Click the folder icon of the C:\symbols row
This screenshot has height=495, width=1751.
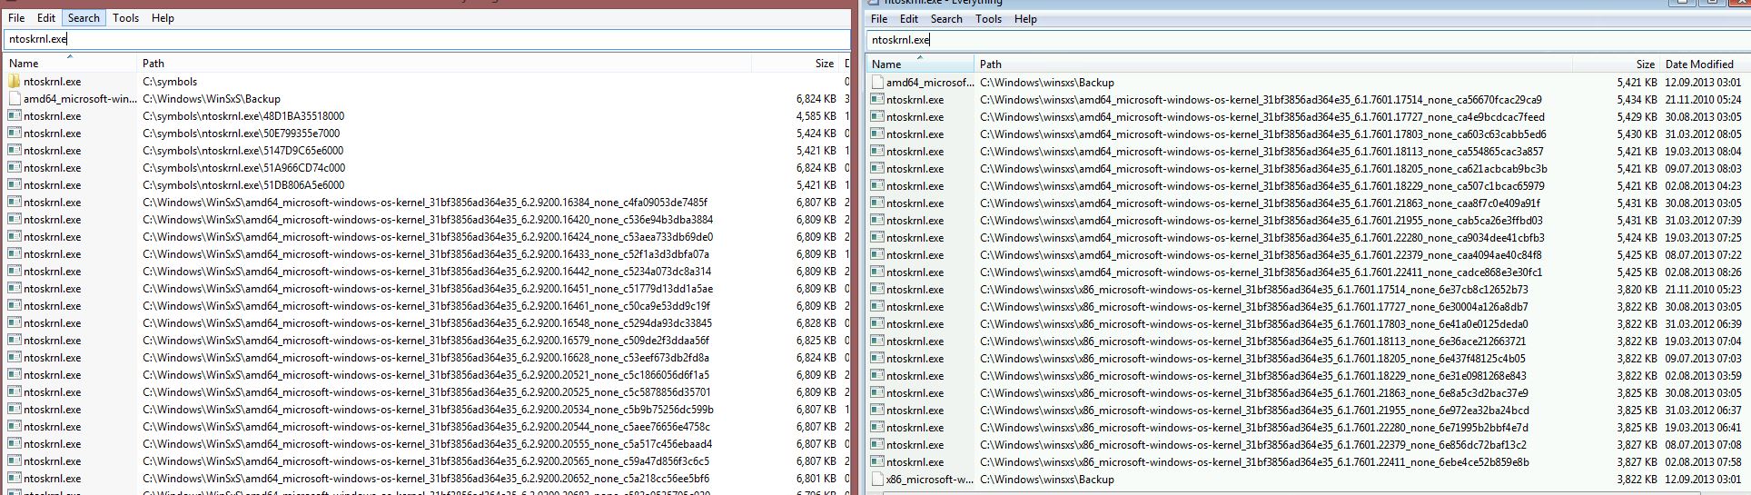pos(15,82)
